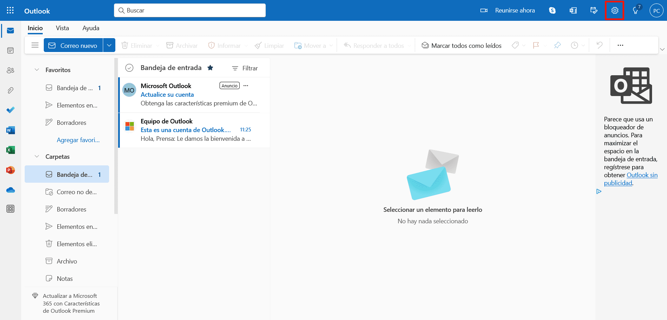The image size is (667, 320).
Task: Toggle the Bandeja de entrada favorite star
Action: coord(210,68)
